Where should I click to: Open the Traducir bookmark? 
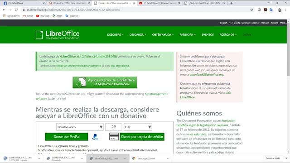[x=72, y=16]
